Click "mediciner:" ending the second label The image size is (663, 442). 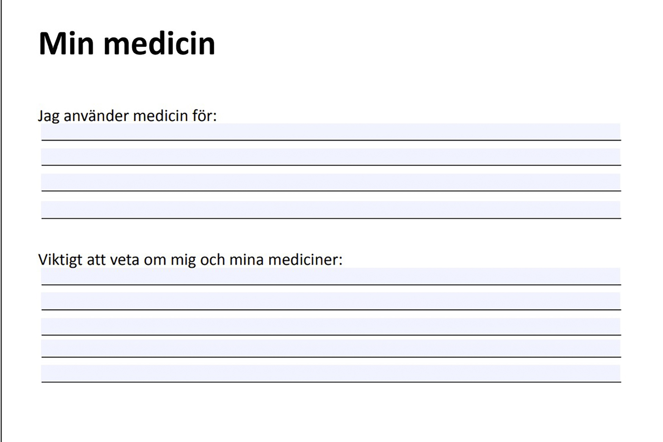(x=305, y=260)
